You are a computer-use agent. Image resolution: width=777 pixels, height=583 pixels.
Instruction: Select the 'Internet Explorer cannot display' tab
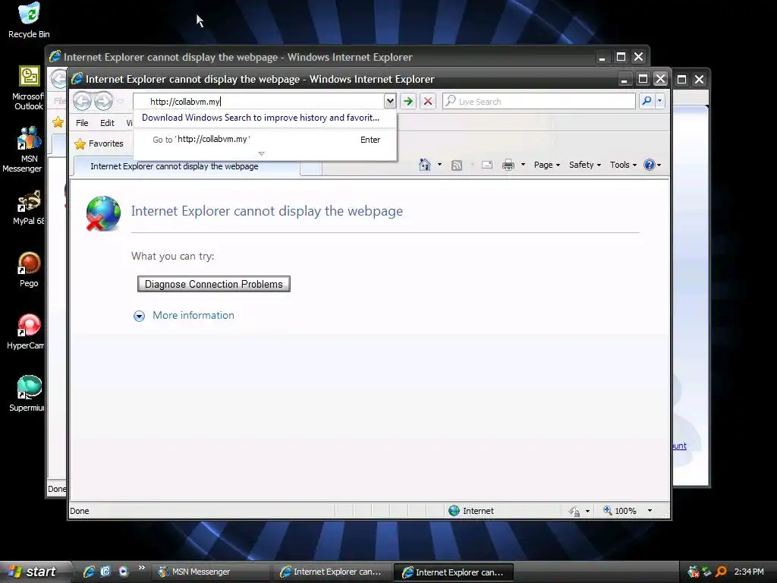pos(187,166)
